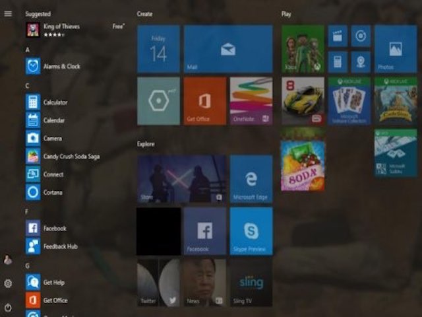
Task: Click the Cortana label in the app list
Action: tap(53, 192)
